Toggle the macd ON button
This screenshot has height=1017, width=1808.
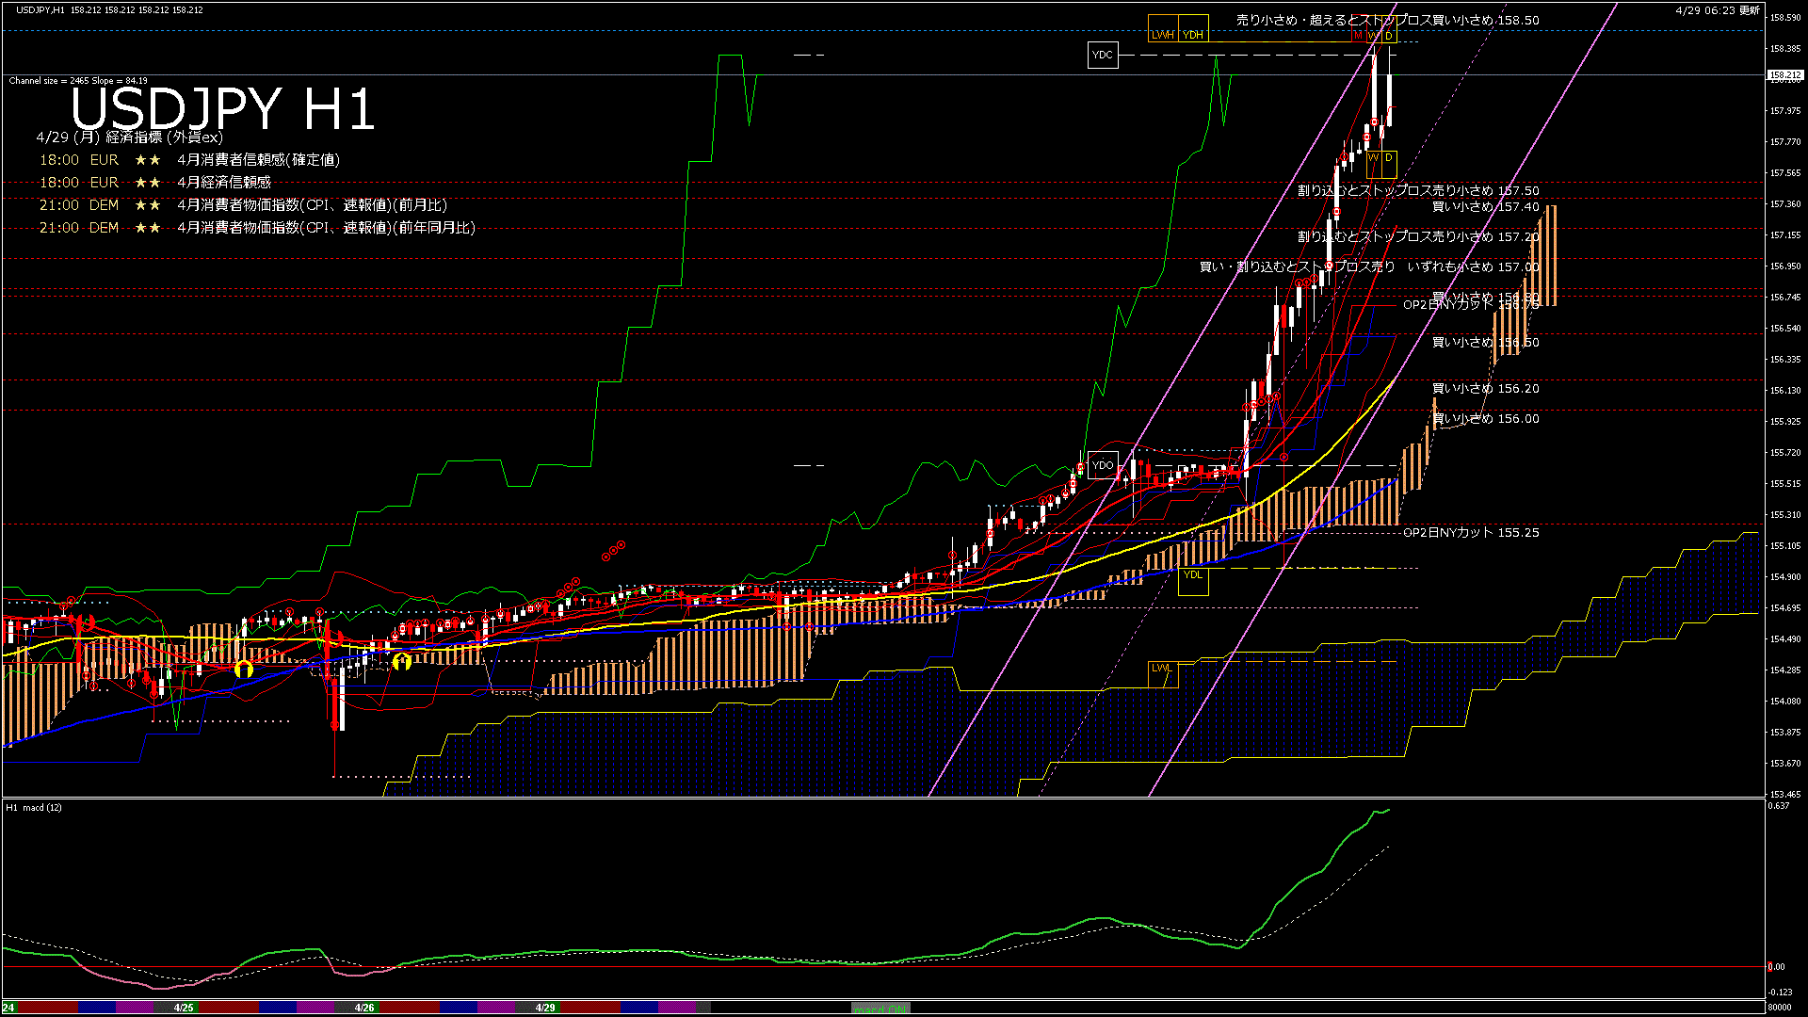pos(880,1009)
